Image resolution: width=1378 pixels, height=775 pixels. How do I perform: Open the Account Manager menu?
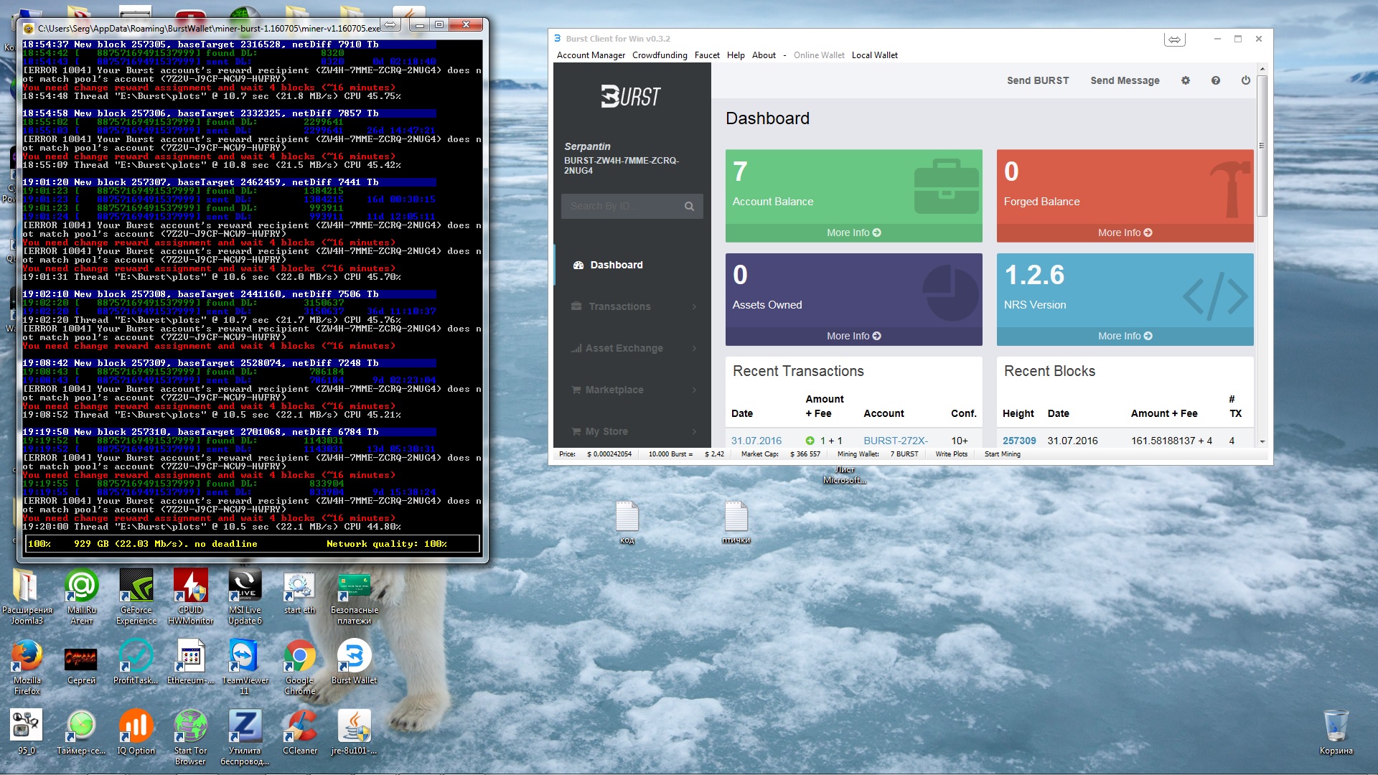pyautogui.click(x=591, y=55)
